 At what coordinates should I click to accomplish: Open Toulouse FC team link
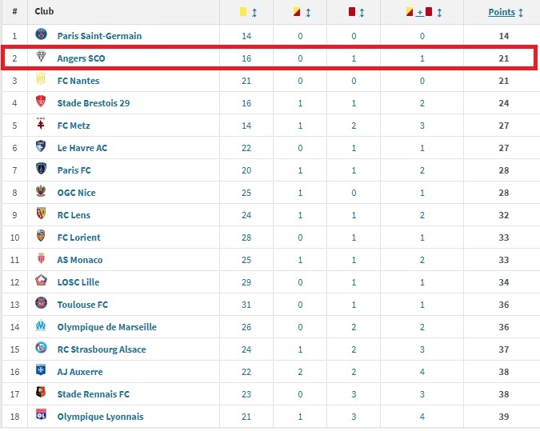[x=82, y=305]
